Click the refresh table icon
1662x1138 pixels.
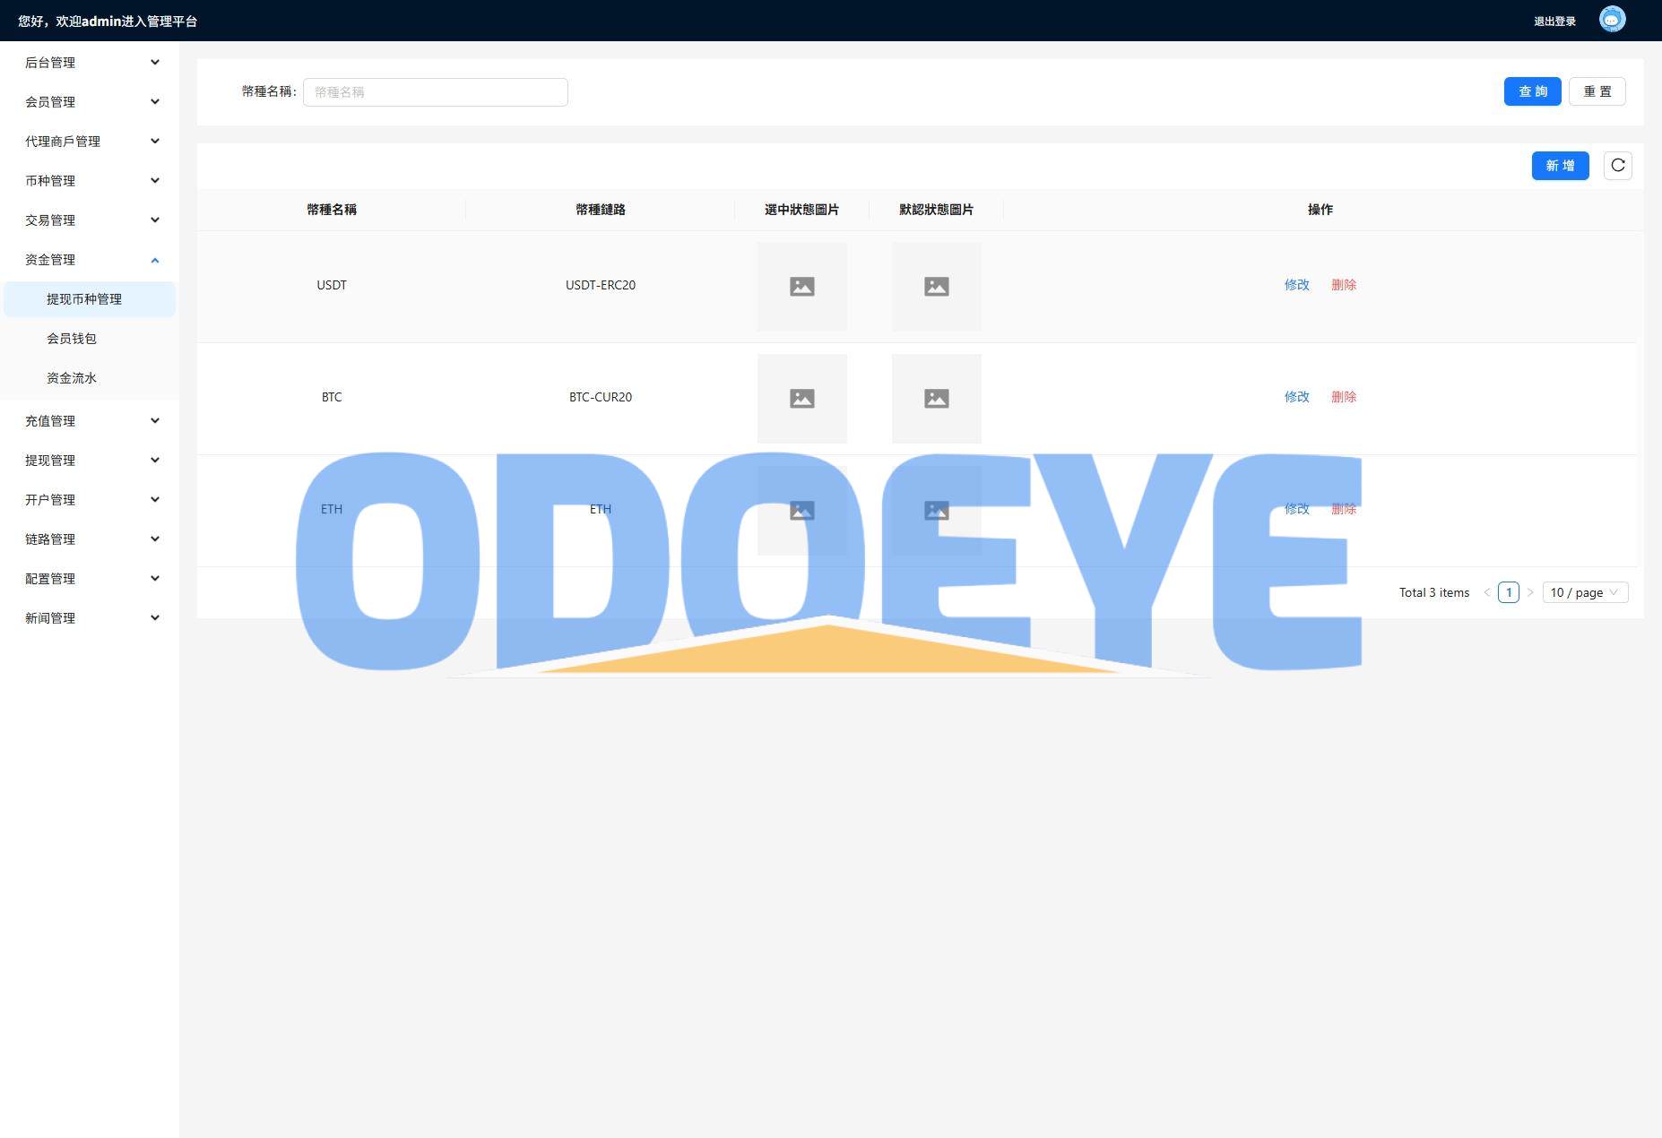(x=1617, y=166)
